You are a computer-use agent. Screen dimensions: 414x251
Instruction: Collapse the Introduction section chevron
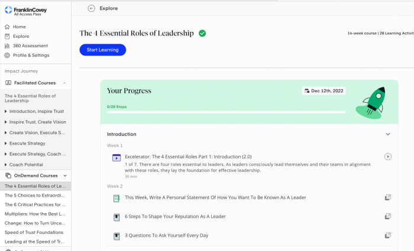[387, 134]
